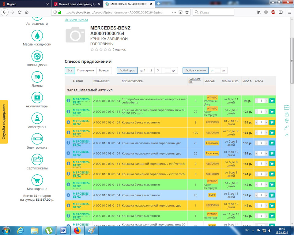This screenshot has height=235, width=294.
Task: Click the product photo placeholder
Action: coord(75,35)
